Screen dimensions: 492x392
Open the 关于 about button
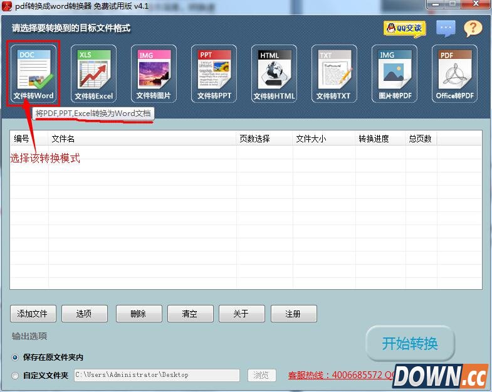(x=242, y=314)
